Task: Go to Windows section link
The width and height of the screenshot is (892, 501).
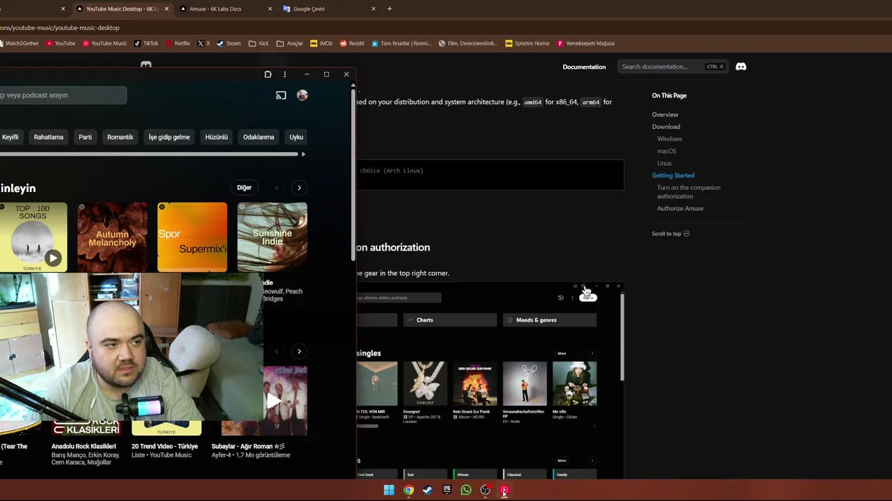Action: click(670, 139)
